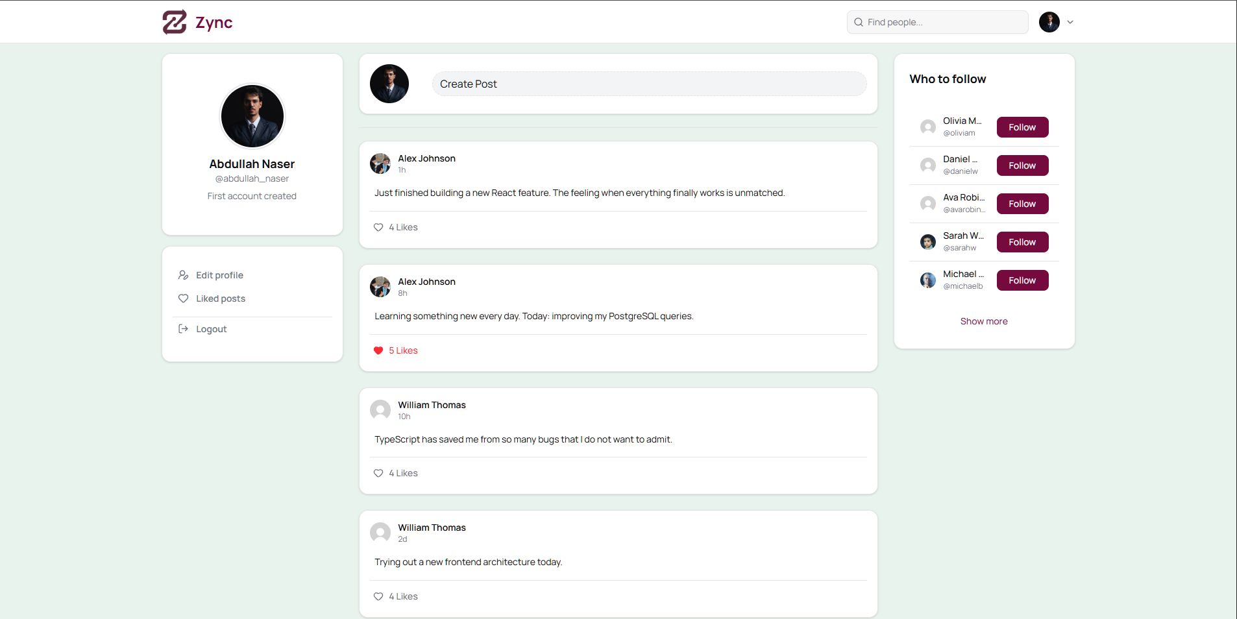Expand suggestions with Show more
The height and width of the screenshot is (619, 1237).
coord(984,321)
